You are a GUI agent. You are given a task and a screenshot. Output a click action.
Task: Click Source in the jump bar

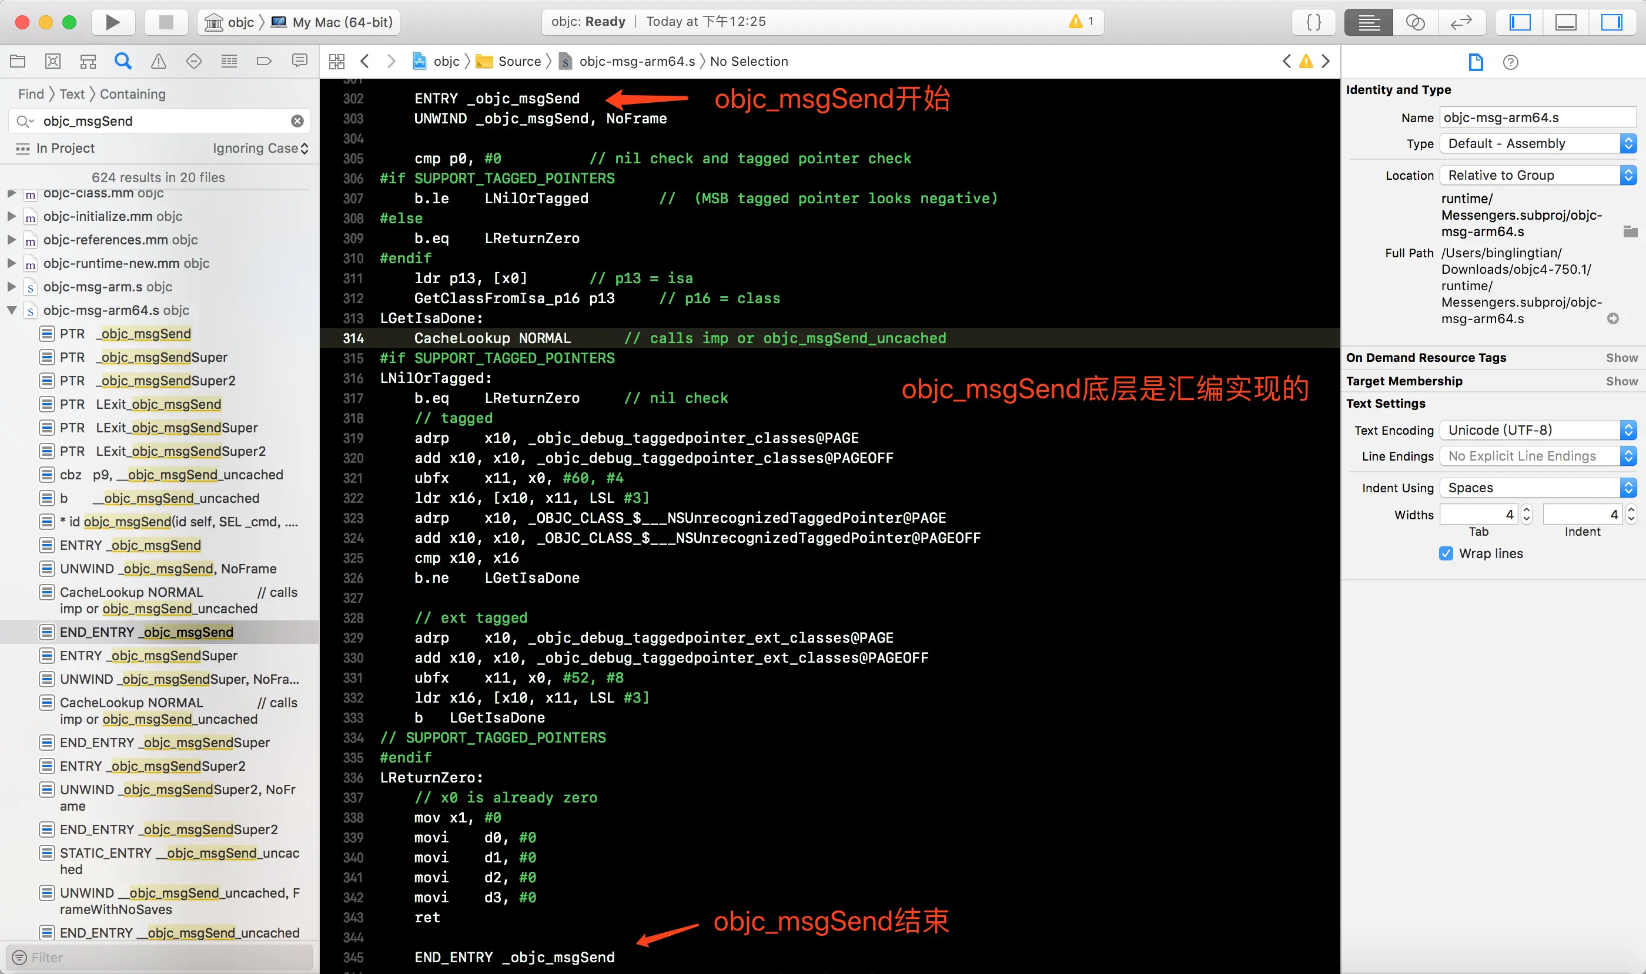tap(519, 61)
